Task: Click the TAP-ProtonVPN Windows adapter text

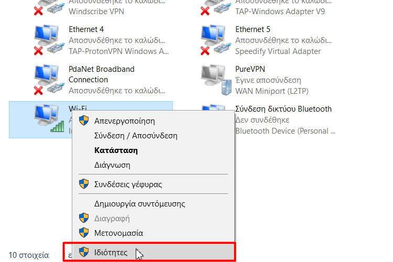Action: (119, 51)
